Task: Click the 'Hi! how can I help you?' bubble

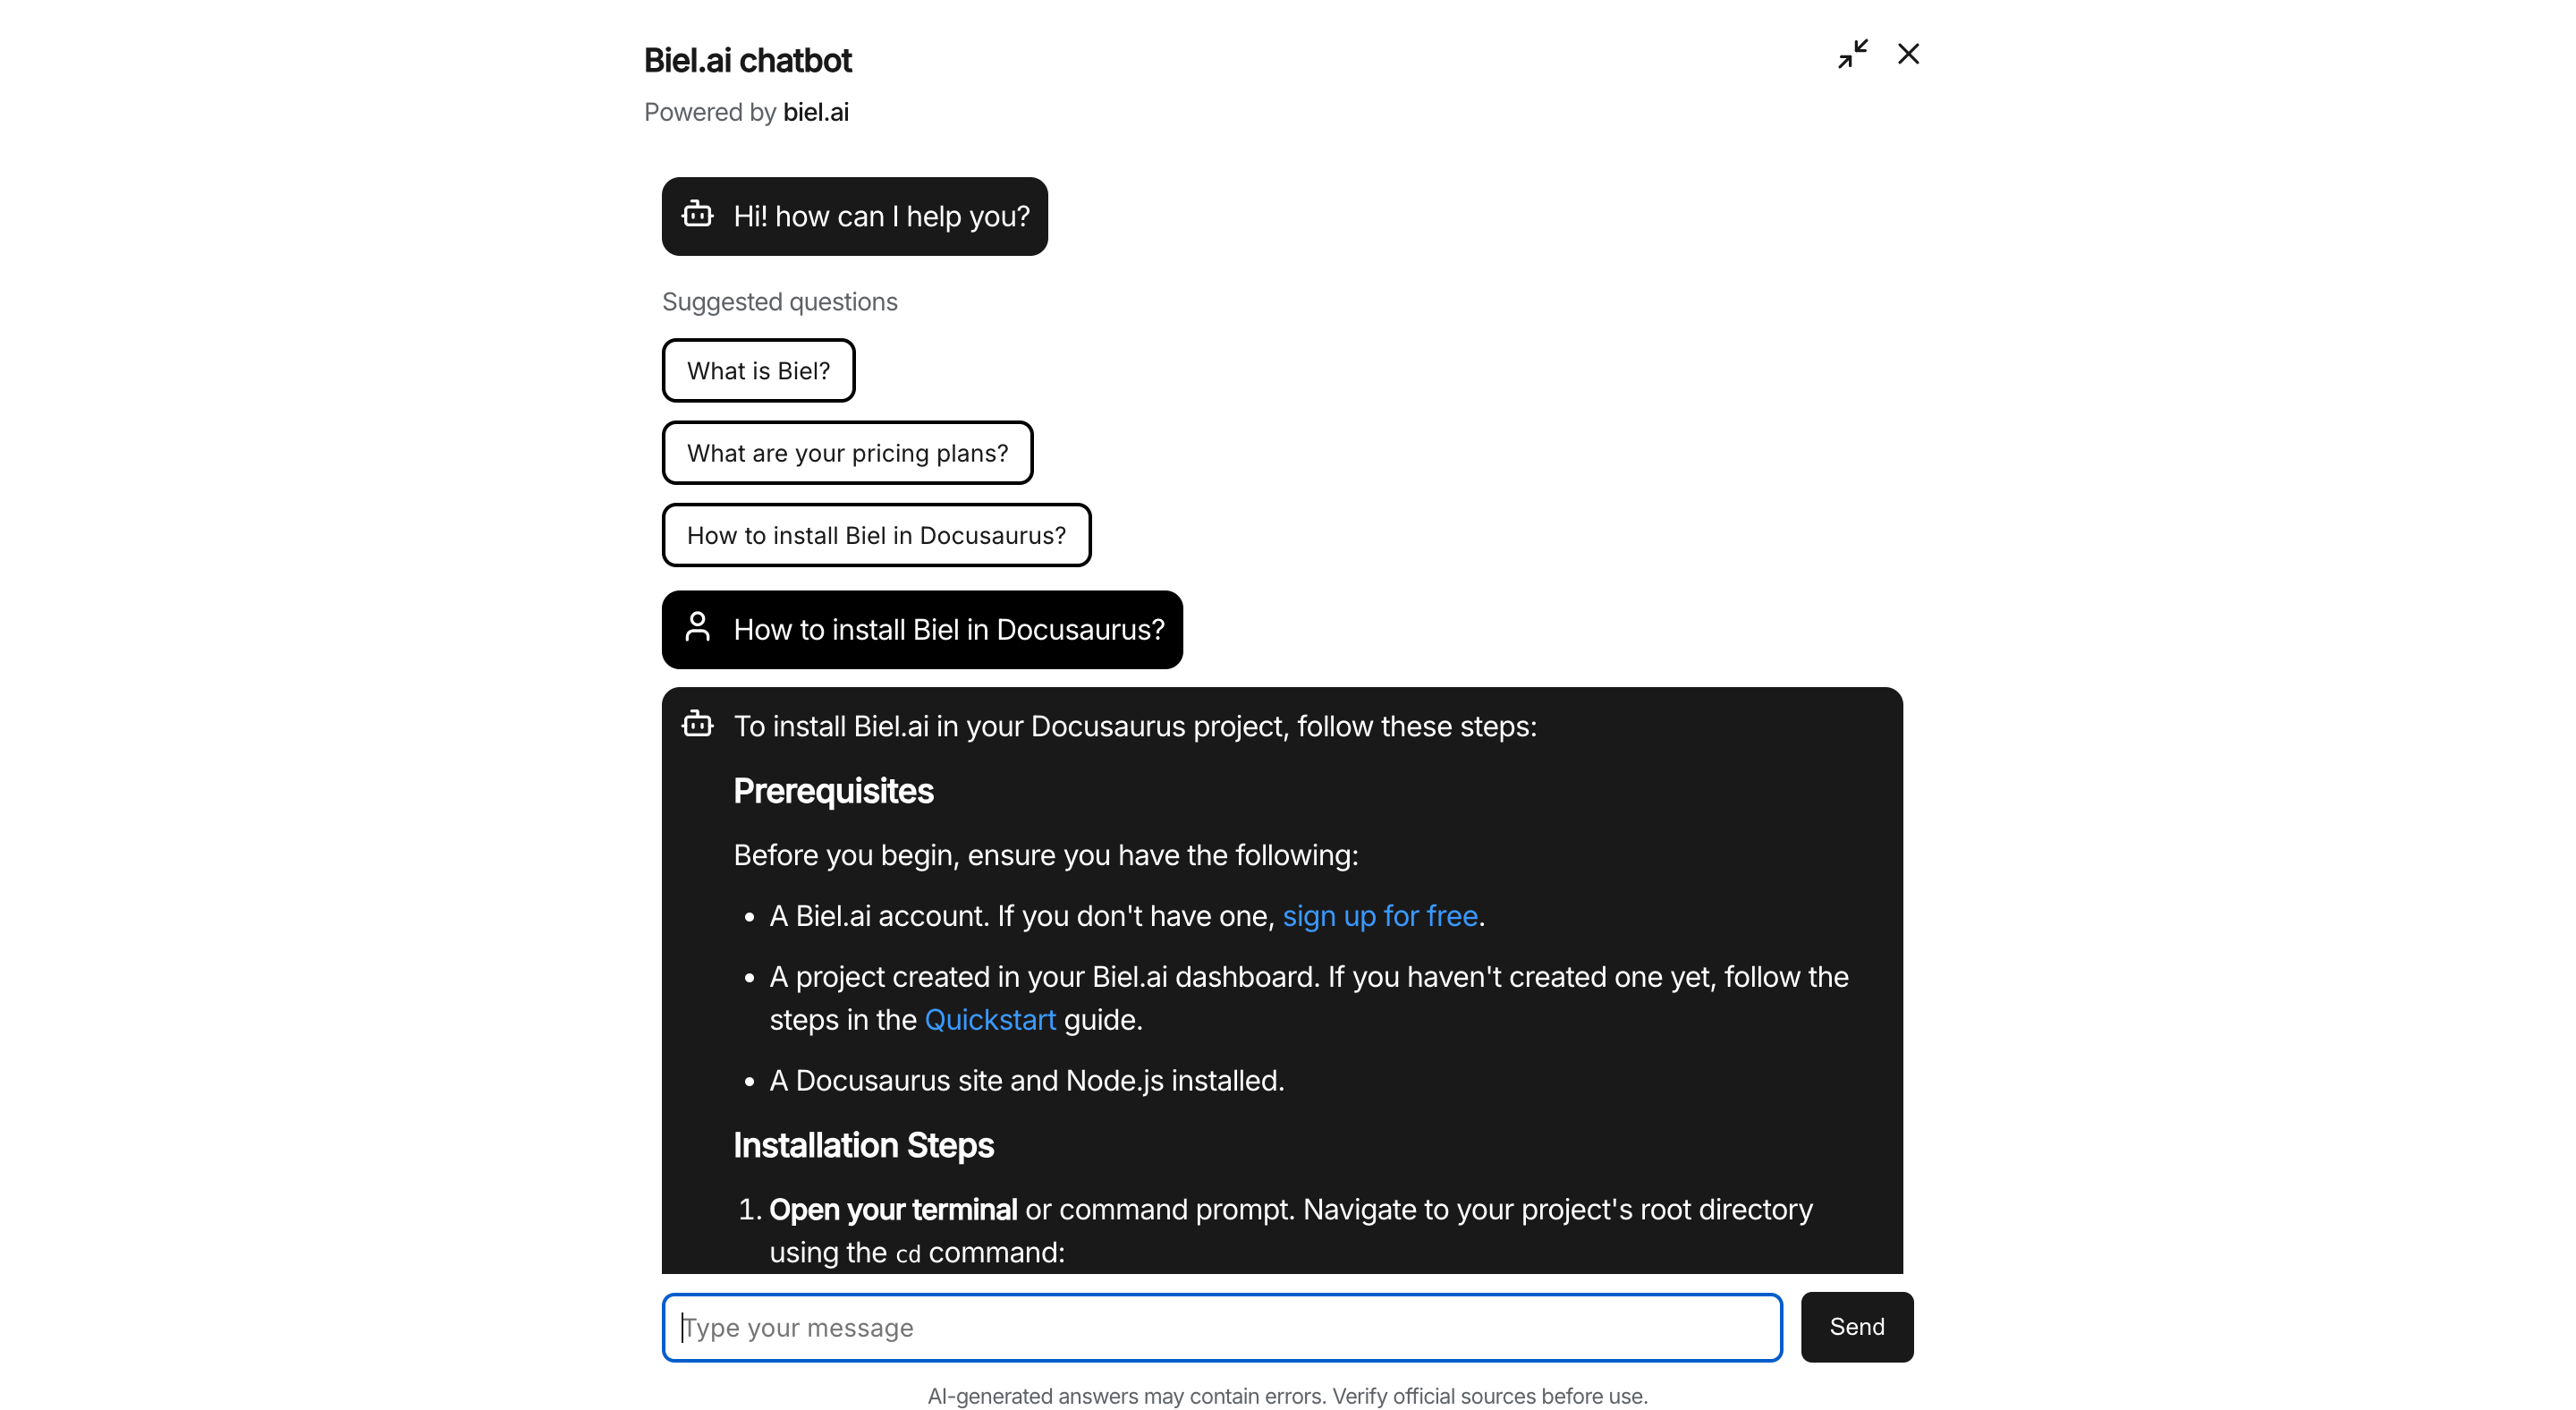Action: (x=854, y=216)
